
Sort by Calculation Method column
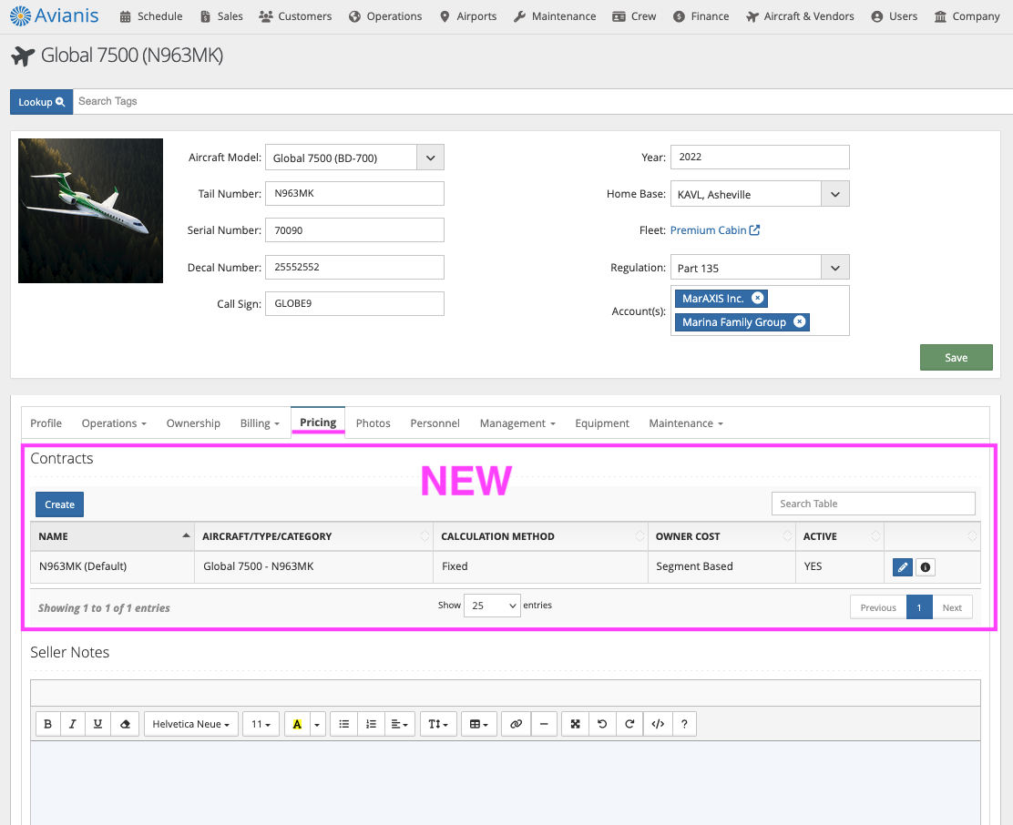click(x=541, y=536)
